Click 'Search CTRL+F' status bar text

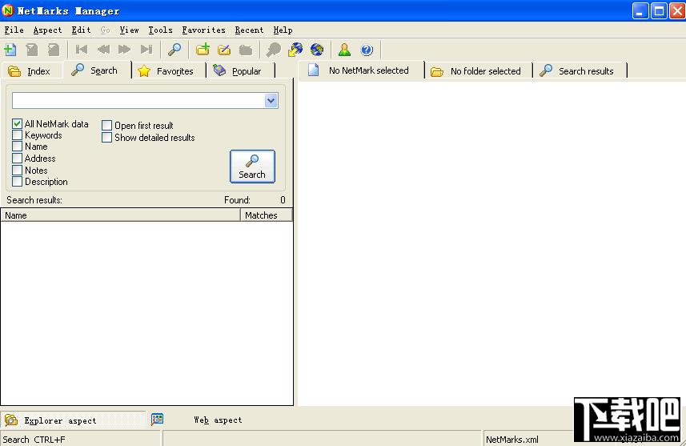34,440
